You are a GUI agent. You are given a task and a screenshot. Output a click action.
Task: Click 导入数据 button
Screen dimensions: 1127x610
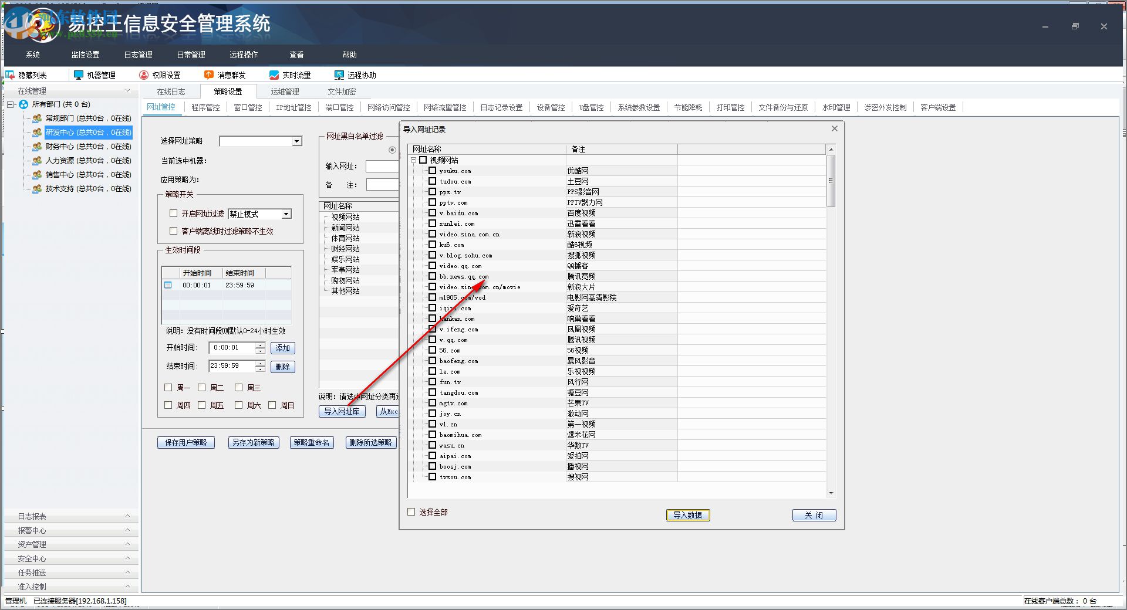(x=688, y=515)
